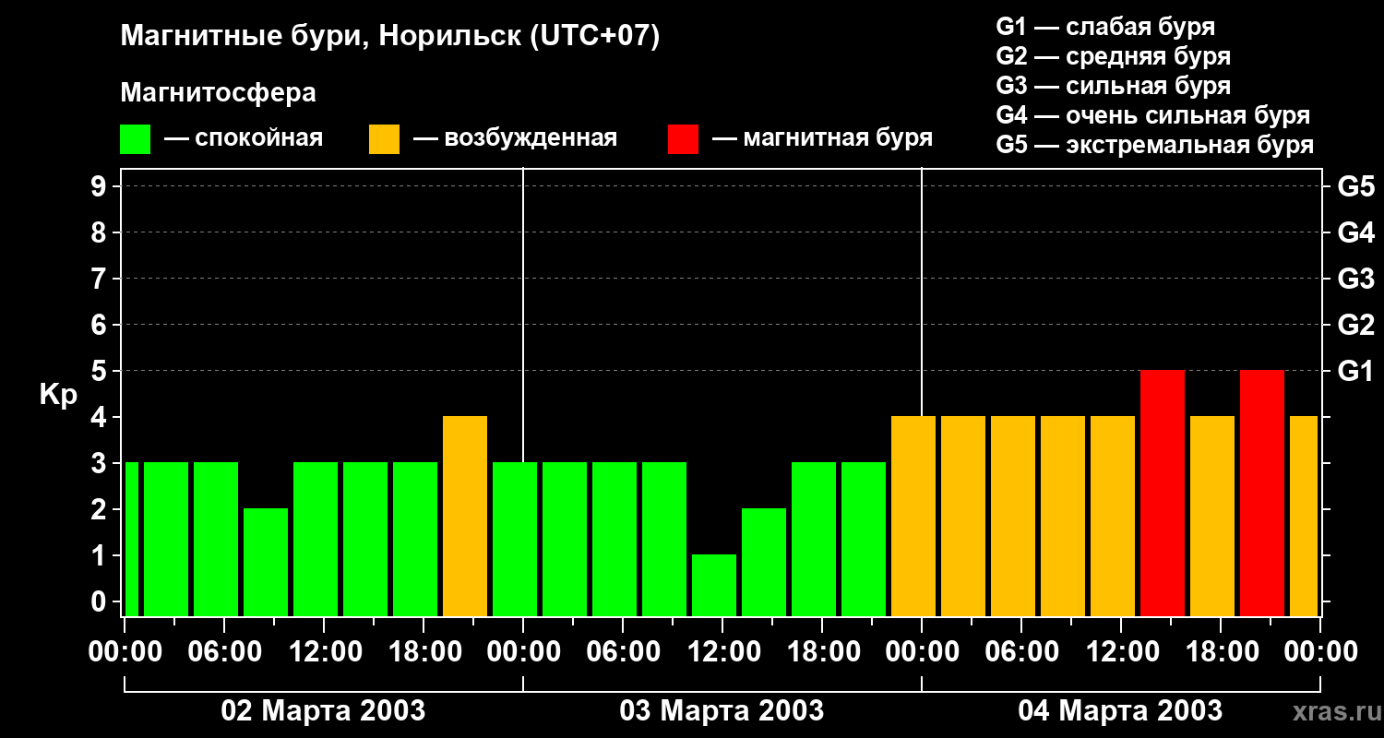Click the red 'магнитная буря' legend swatch
This screenshot has width=1384, height=738.
point(684,139)
